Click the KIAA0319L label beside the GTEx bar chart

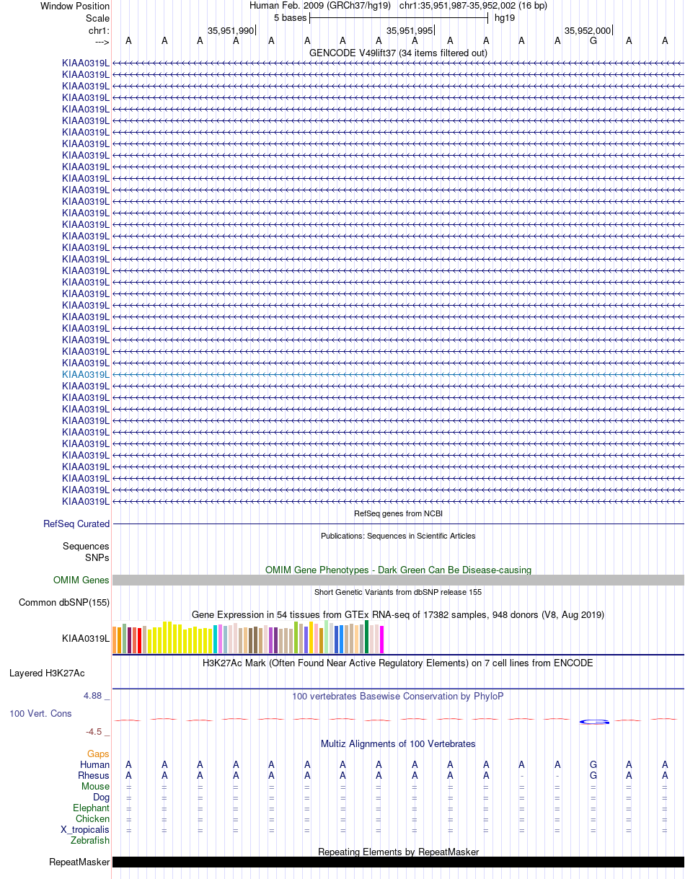coord(86,638)
